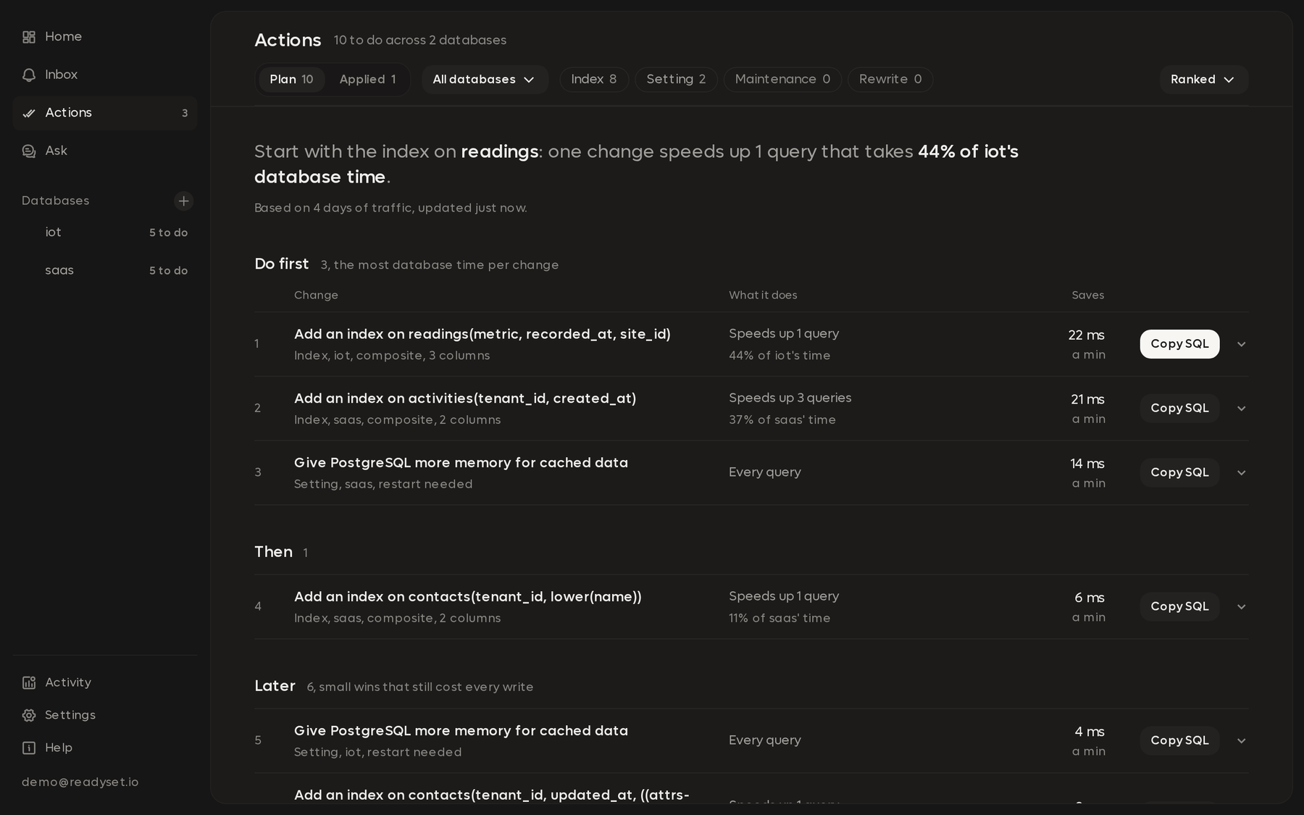Expand the contacts lower(name) index row chevron
The image size is (1304, 815).
click(x=1241, y=607)
